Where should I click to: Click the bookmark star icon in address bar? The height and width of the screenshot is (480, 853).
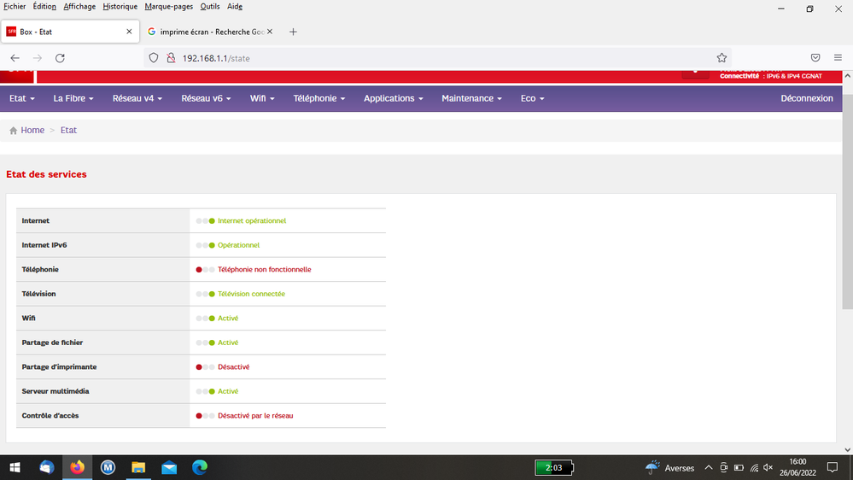coord(722,58)
